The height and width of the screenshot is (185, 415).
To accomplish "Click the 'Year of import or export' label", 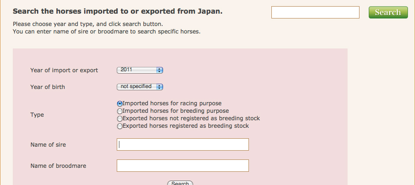I will tap(64, 70).
